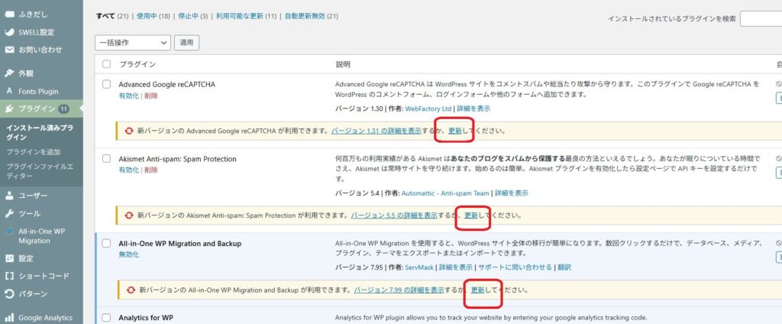Image resolution: width=782 pixels, height=324 pixels.
Task: Click the 外観 paintbrush icon
Action: (10, 73)
